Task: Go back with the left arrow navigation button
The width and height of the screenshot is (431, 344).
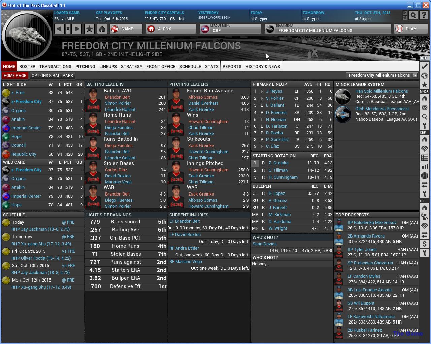Action: (59, 29)
